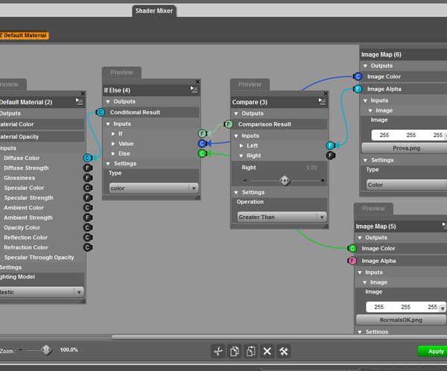Click the paste toolbar icon

(x=251, y=351)
